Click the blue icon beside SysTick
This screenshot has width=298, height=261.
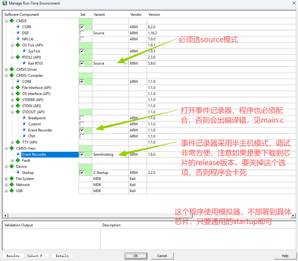[x=24, y=51]
